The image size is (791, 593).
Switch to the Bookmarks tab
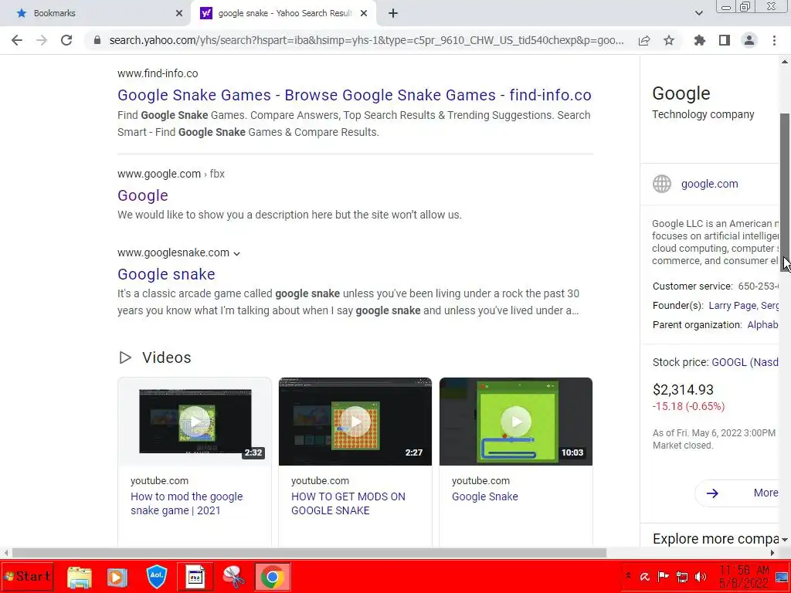[96, 14]
